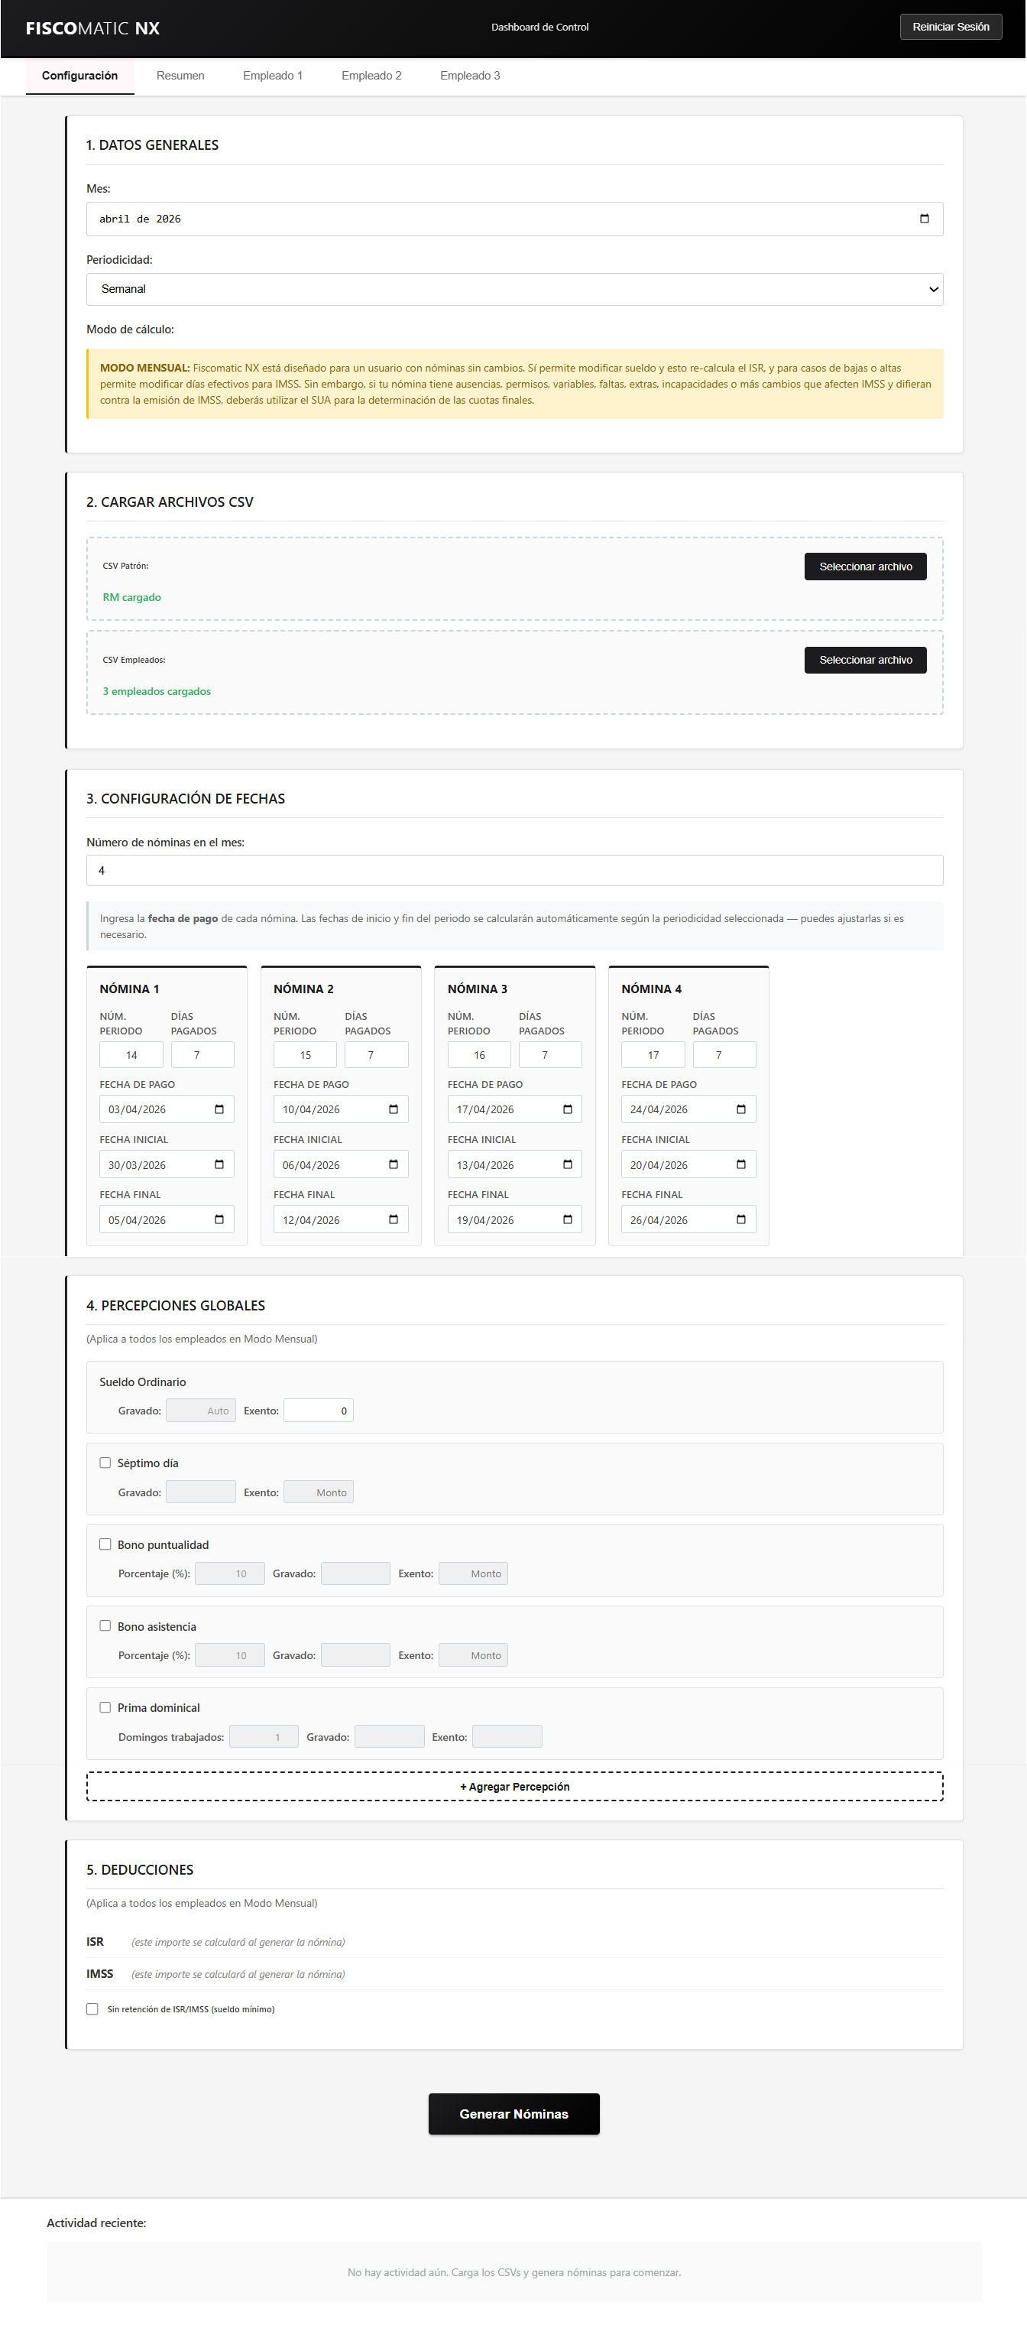1027x2325 pixels.
Task: Open calendar icon for Nómina 3 Fecha final
Action: pos(568,1219)
